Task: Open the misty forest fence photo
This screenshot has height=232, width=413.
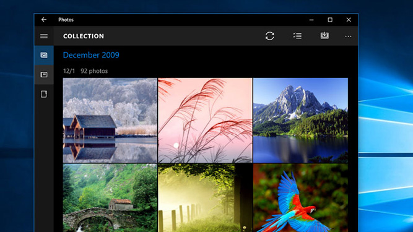Action: coord(205,198)
